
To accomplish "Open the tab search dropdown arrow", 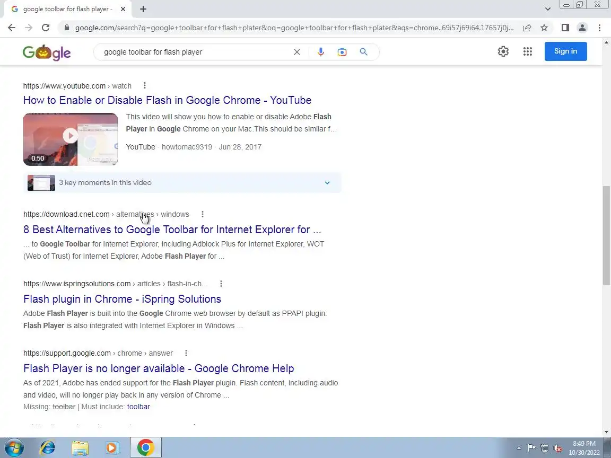I will point(547,9).
